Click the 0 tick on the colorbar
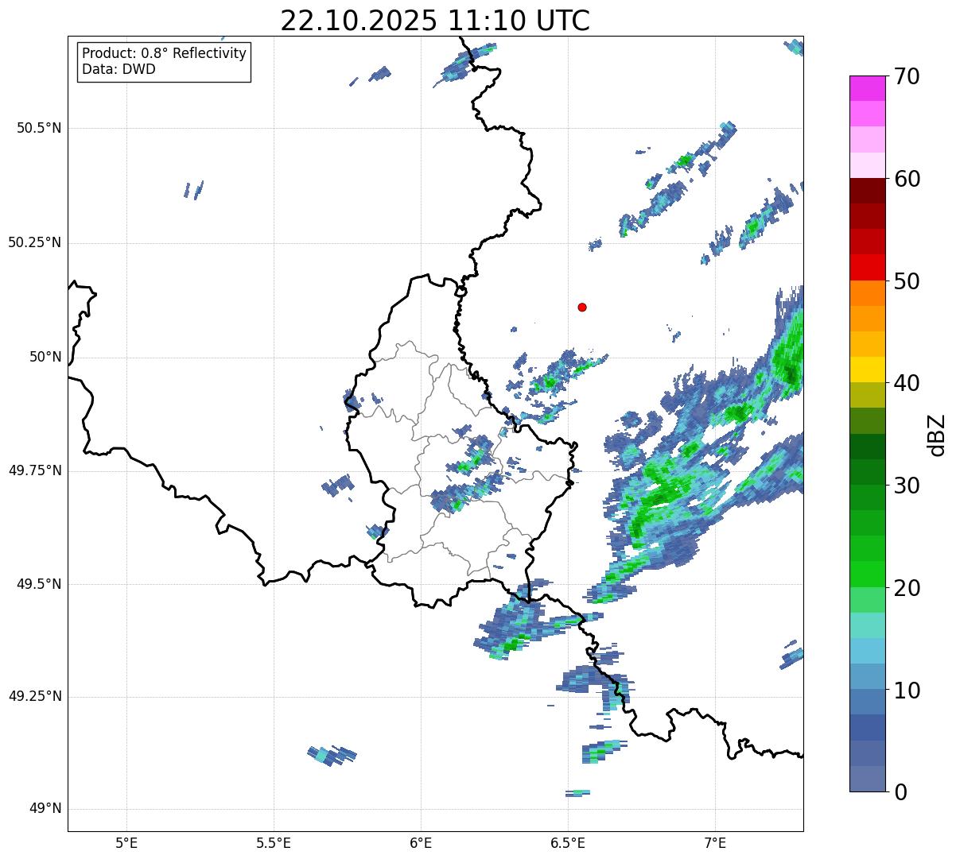 point(900,792)
